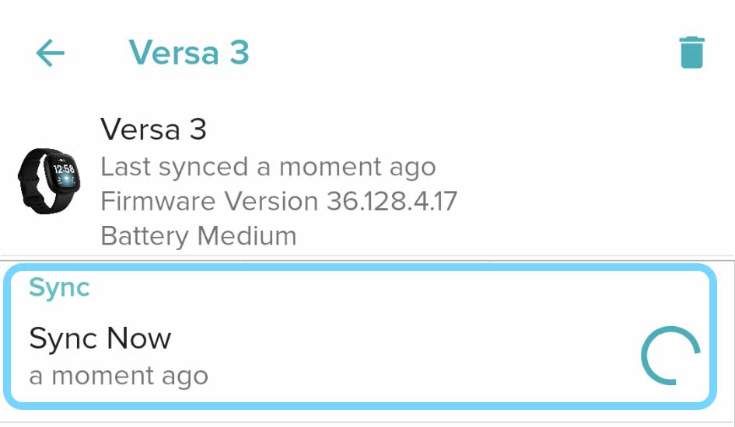This screenshot has width=735, height=427.
Task: Tap the watch face showing 12:58
Action: click(x=64, y=171)
